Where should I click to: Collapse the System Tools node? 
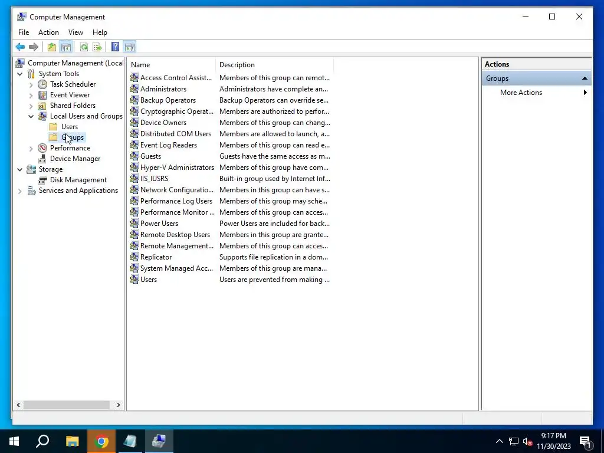click(20, 74)
